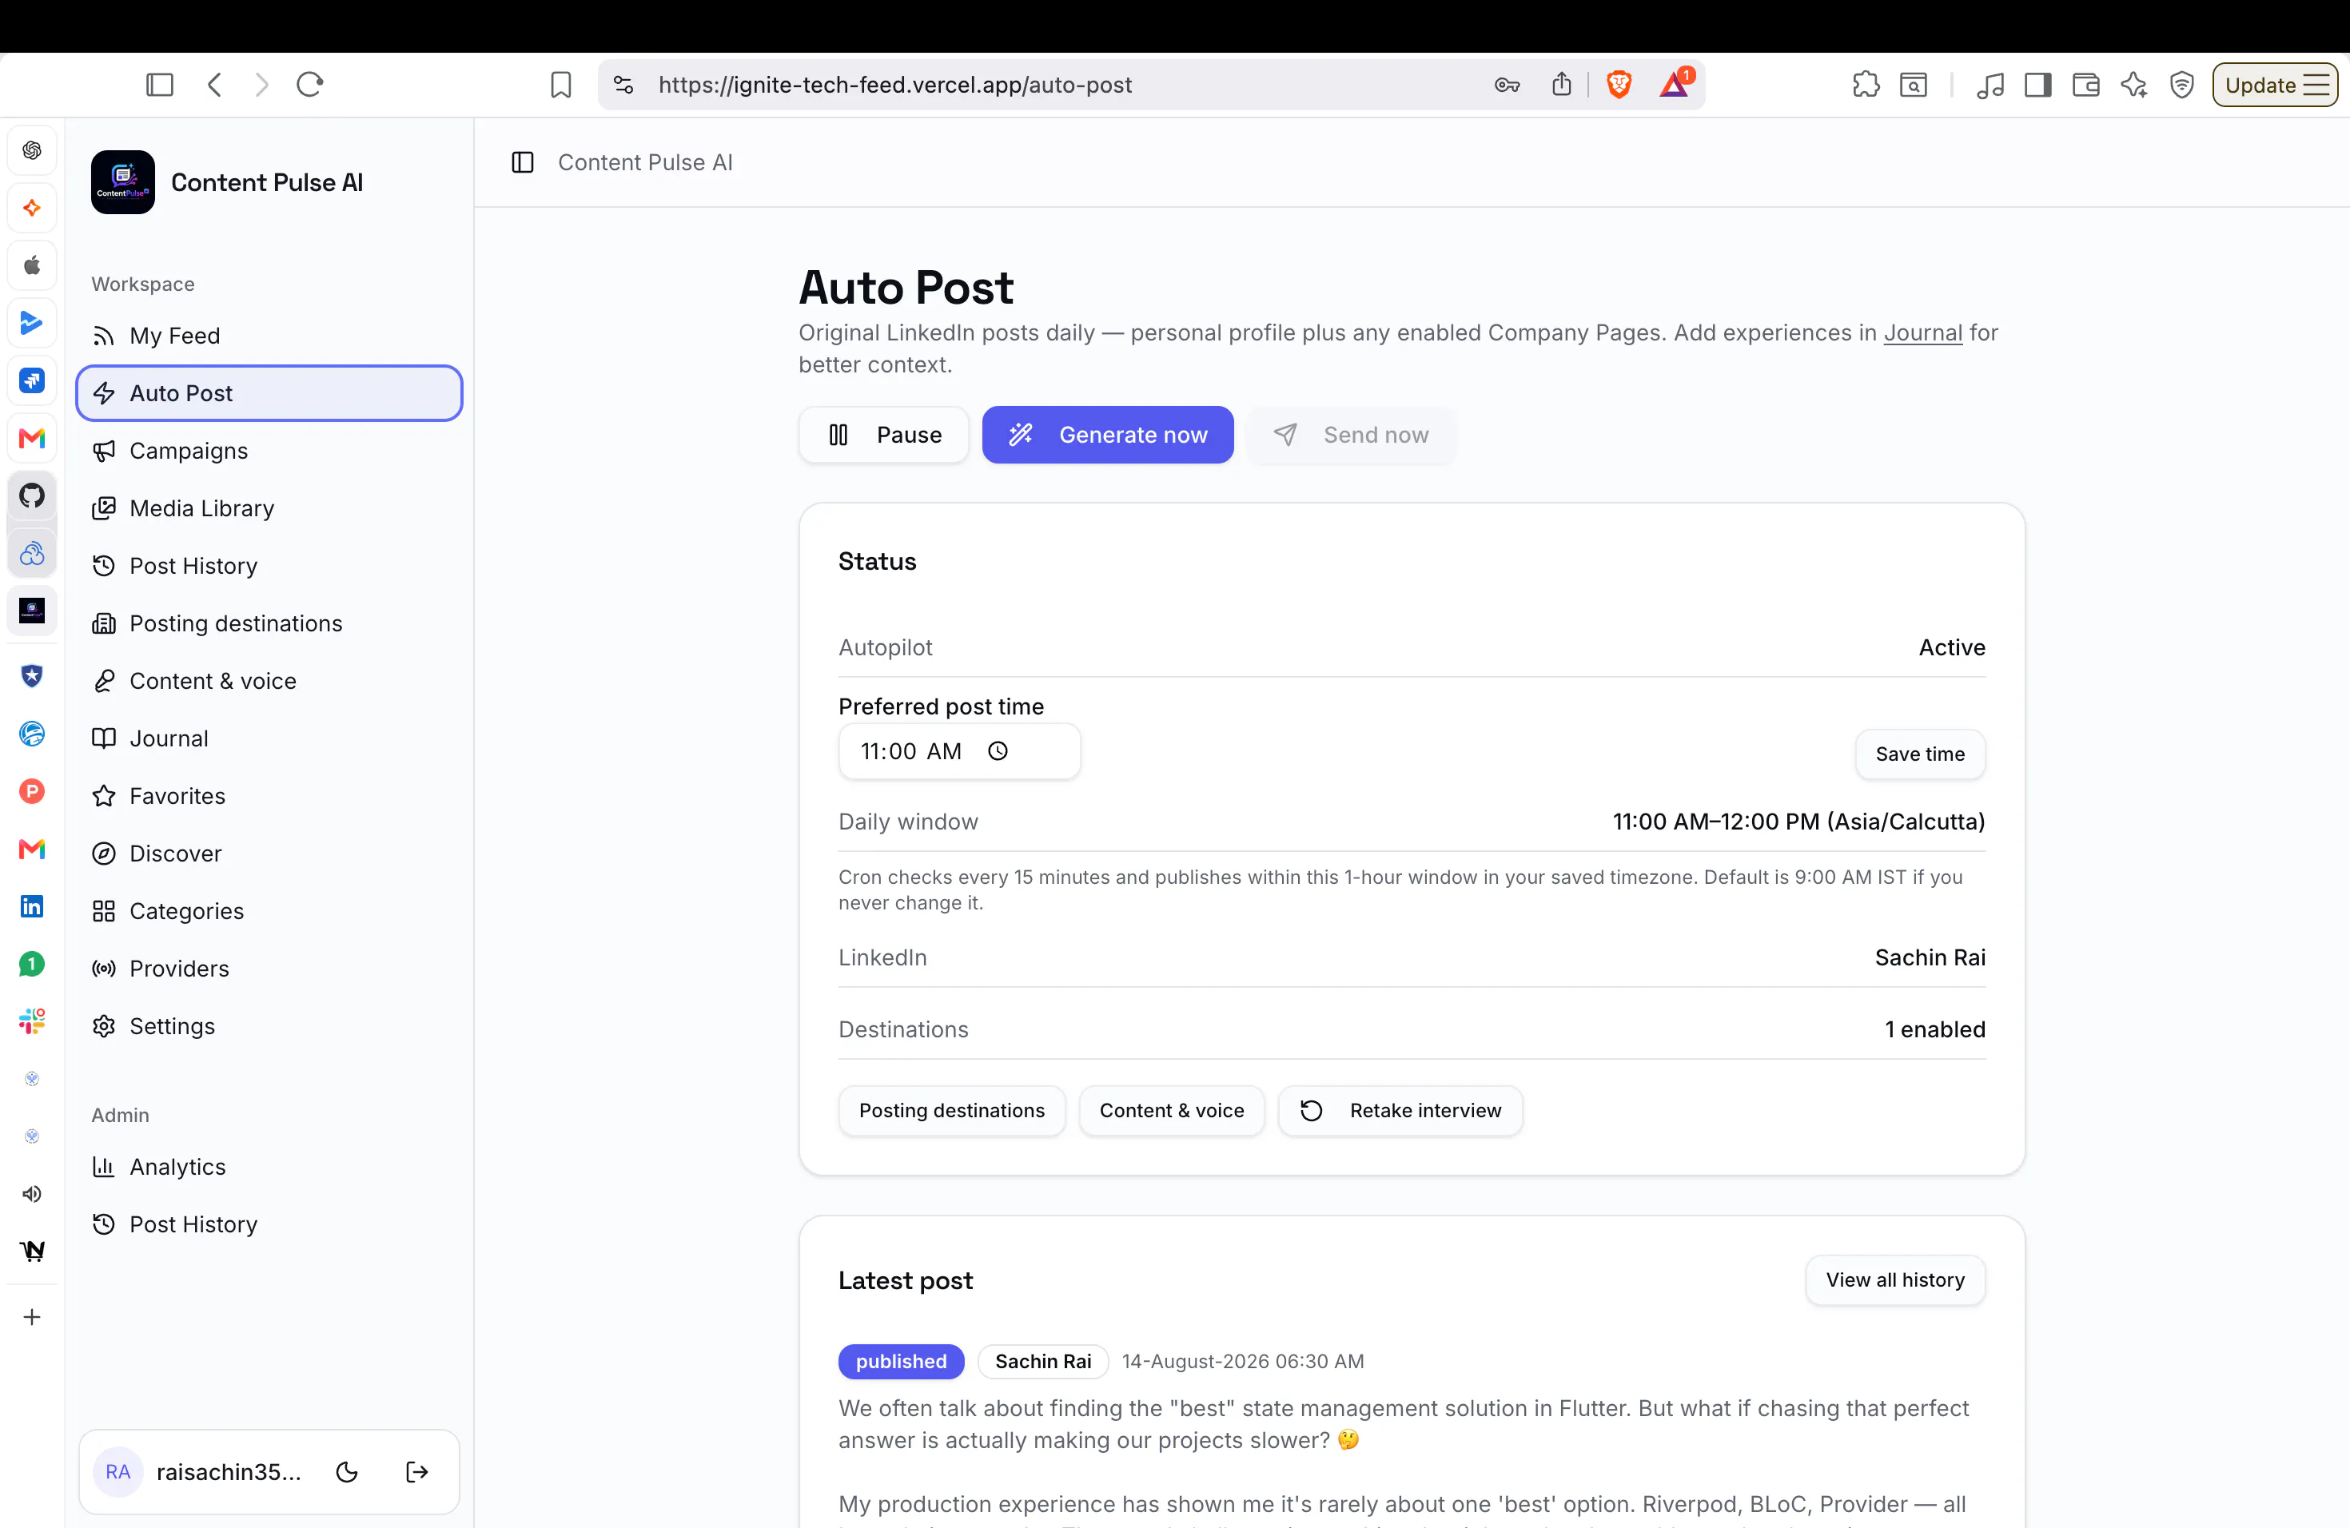2350x1528 pixels.
Task: Open the saved passwords key icon
Action: [x=1507, y=85]
